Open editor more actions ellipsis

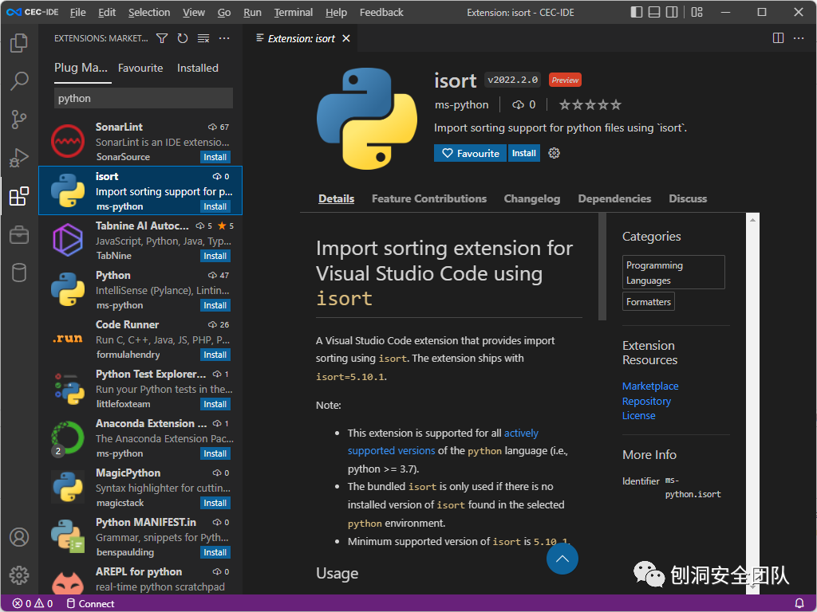[x=798, y=38]
